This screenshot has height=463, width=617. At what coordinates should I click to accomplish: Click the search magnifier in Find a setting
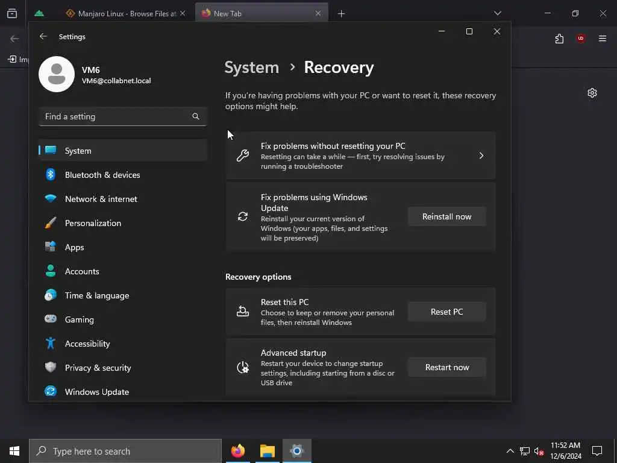pos(196,116)
